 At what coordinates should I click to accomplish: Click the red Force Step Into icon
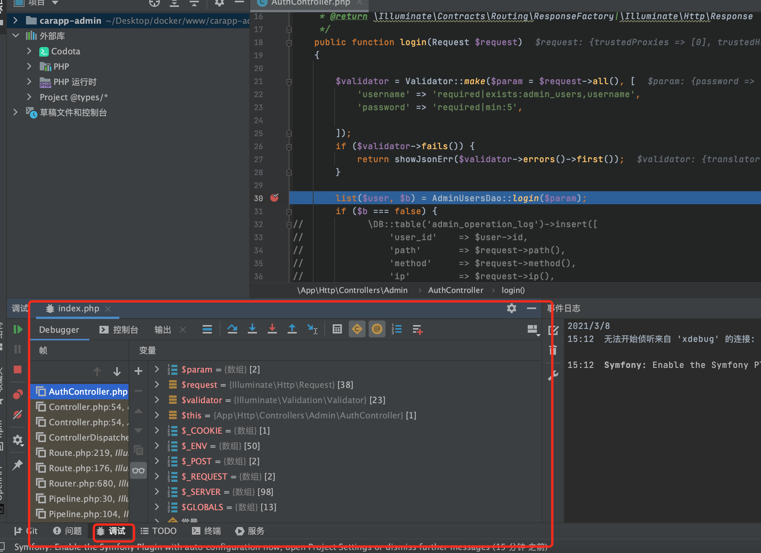click(x=272, y=329)
